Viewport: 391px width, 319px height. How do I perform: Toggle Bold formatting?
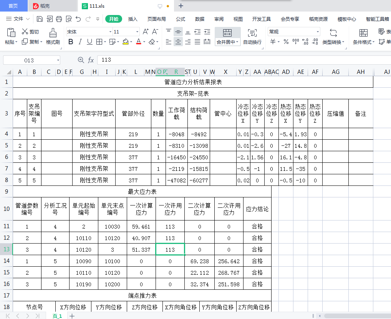(x=71, y=42)
